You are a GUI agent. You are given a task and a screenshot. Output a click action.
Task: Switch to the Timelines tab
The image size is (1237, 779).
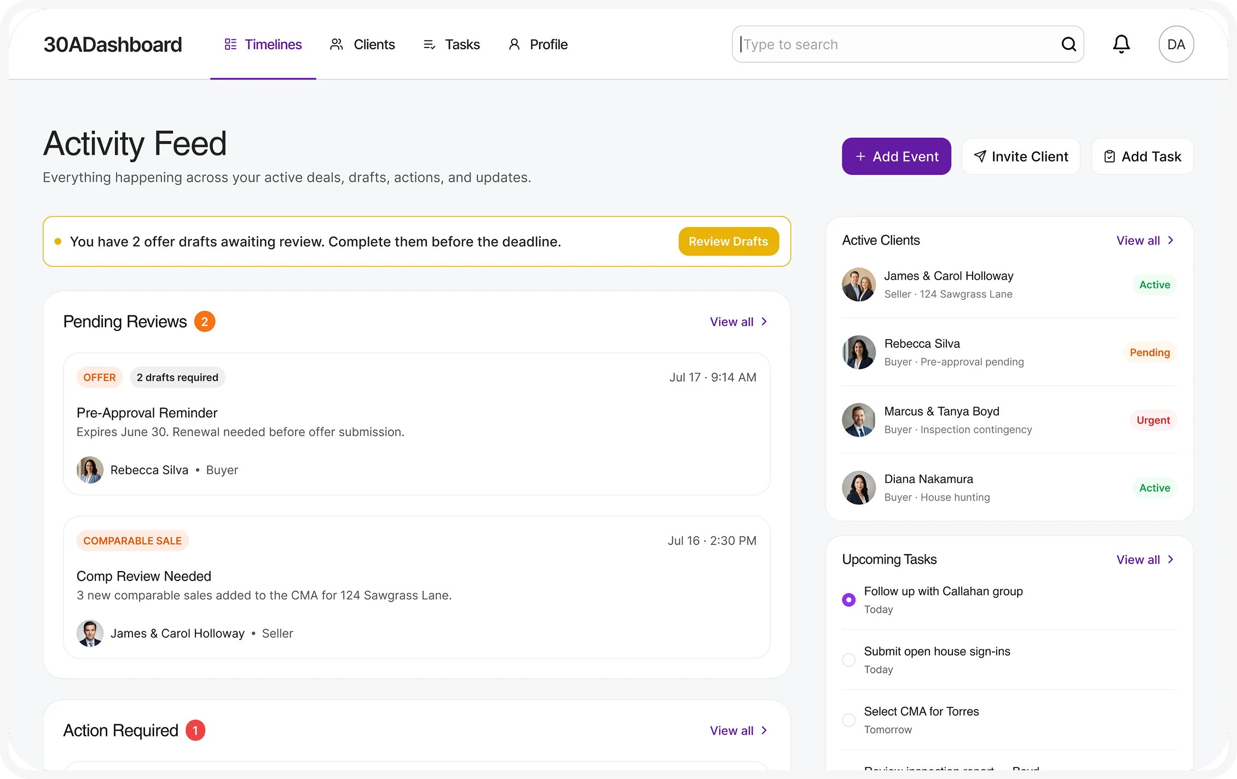[x=263, y=44]
